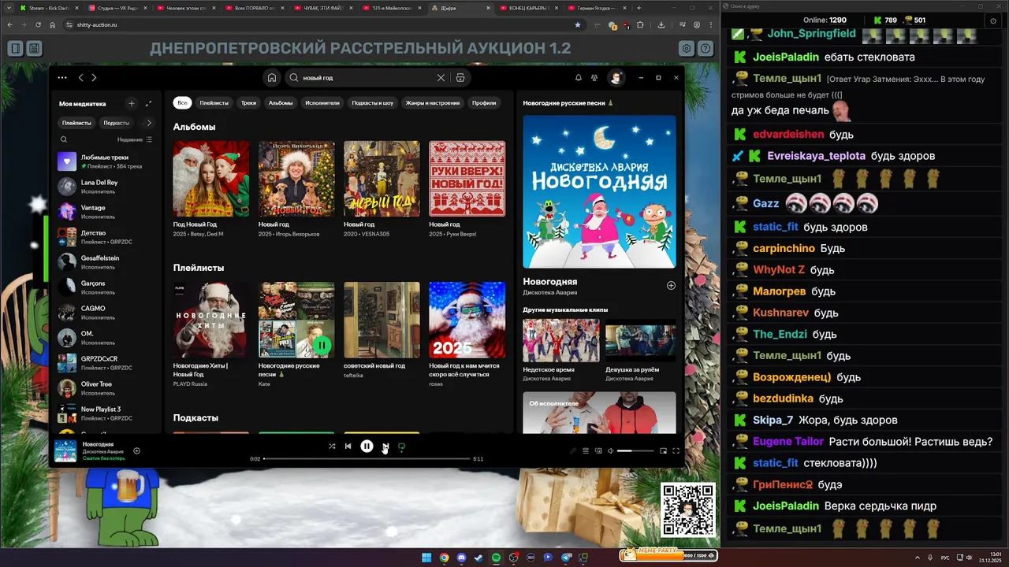
Task: Open connect to device panel
Action: (x=598, y=451)
